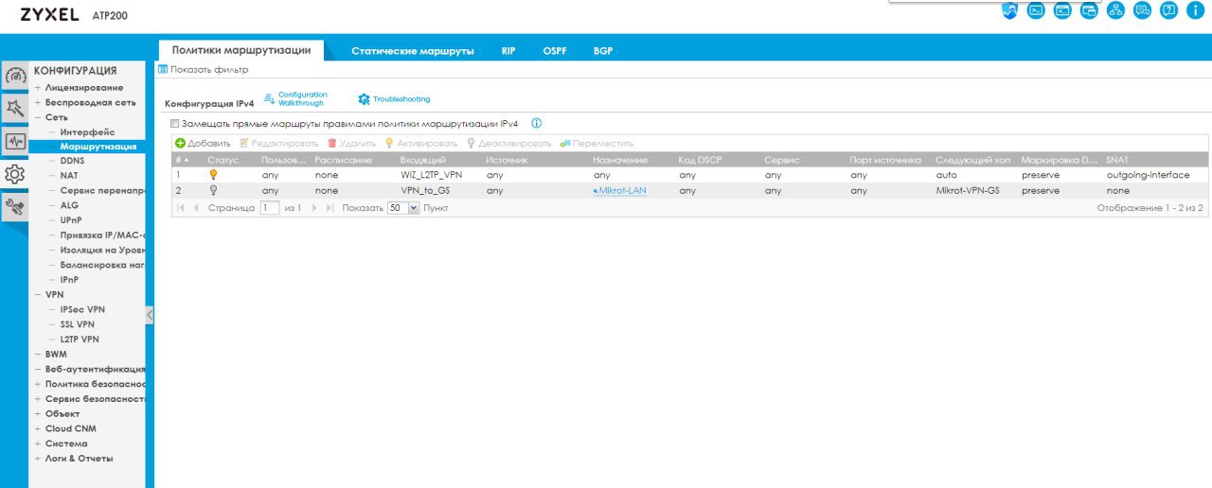Open the Показать 50 rows dropdown

(413, 207)
